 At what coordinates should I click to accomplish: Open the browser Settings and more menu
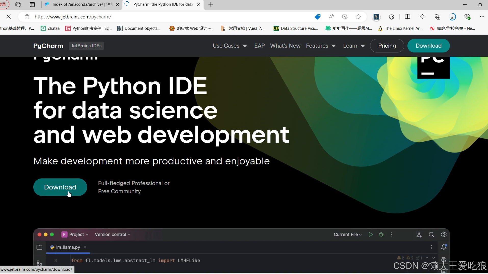pyautogui.click(x=482, y=17)
